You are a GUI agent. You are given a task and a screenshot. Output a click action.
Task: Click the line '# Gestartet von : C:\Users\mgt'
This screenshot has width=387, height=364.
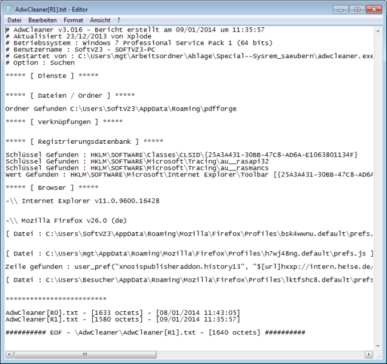tap(189, 56)
